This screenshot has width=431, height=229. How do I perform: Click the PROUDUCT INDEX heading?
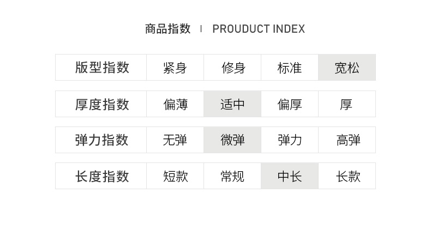click(x=259, y=29)
